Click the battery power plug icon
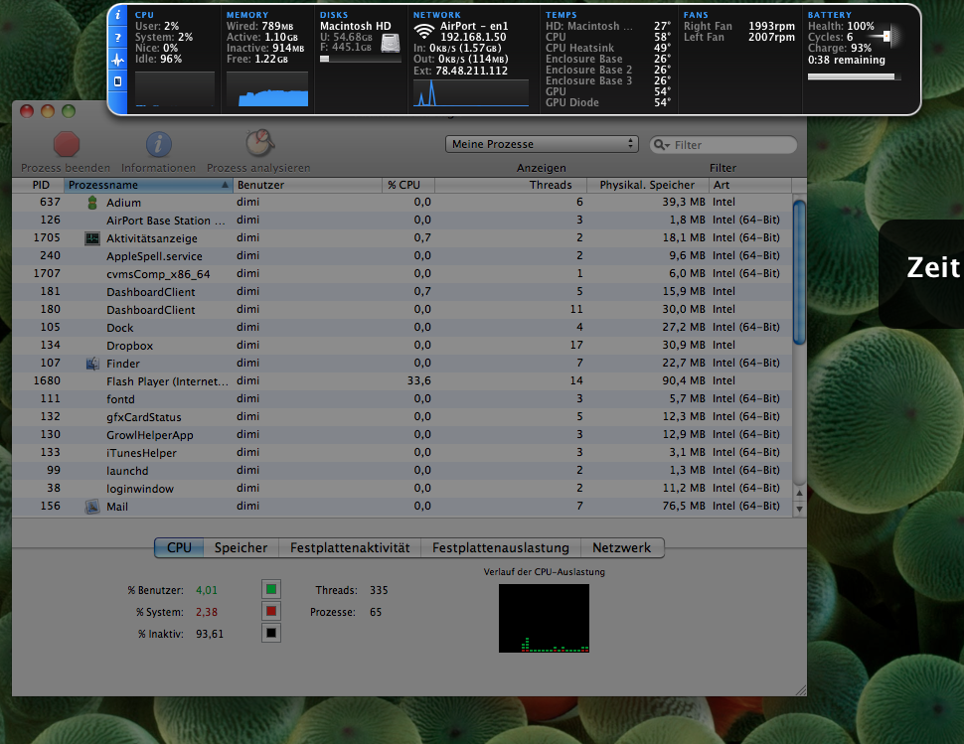The width and height of the screenshot is (964, 744). point(888,36)
